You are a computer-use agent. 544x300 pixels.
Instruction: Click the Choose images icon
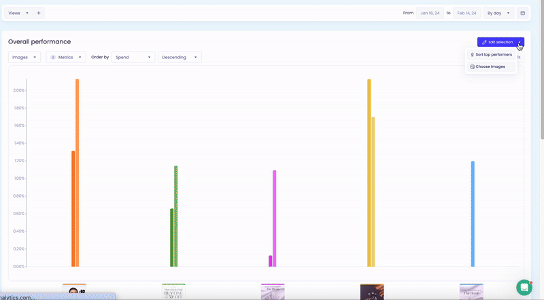pyautogui.click(x=472, y=67)
